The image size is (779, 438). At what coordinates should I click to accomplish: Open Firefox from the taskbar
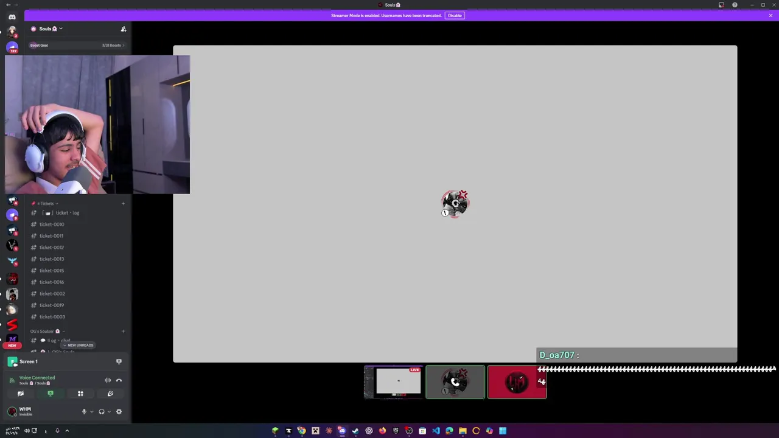coord(382,431)
